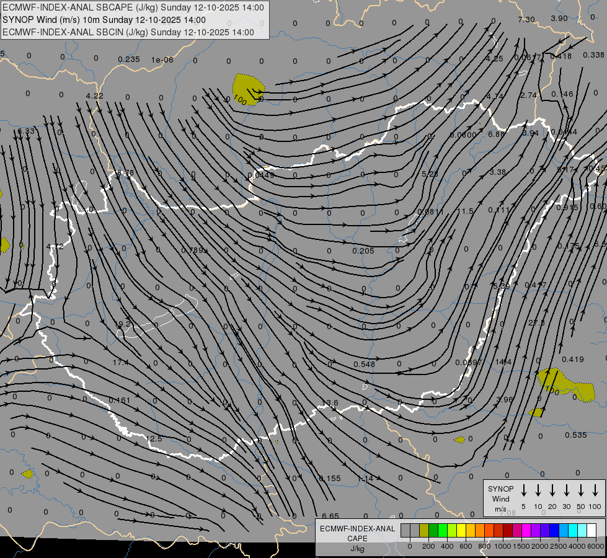Viewport: 607px width, 558px height.
Task: Pick the bright magenta CAPE legend swatch
Action: point(527,530)
